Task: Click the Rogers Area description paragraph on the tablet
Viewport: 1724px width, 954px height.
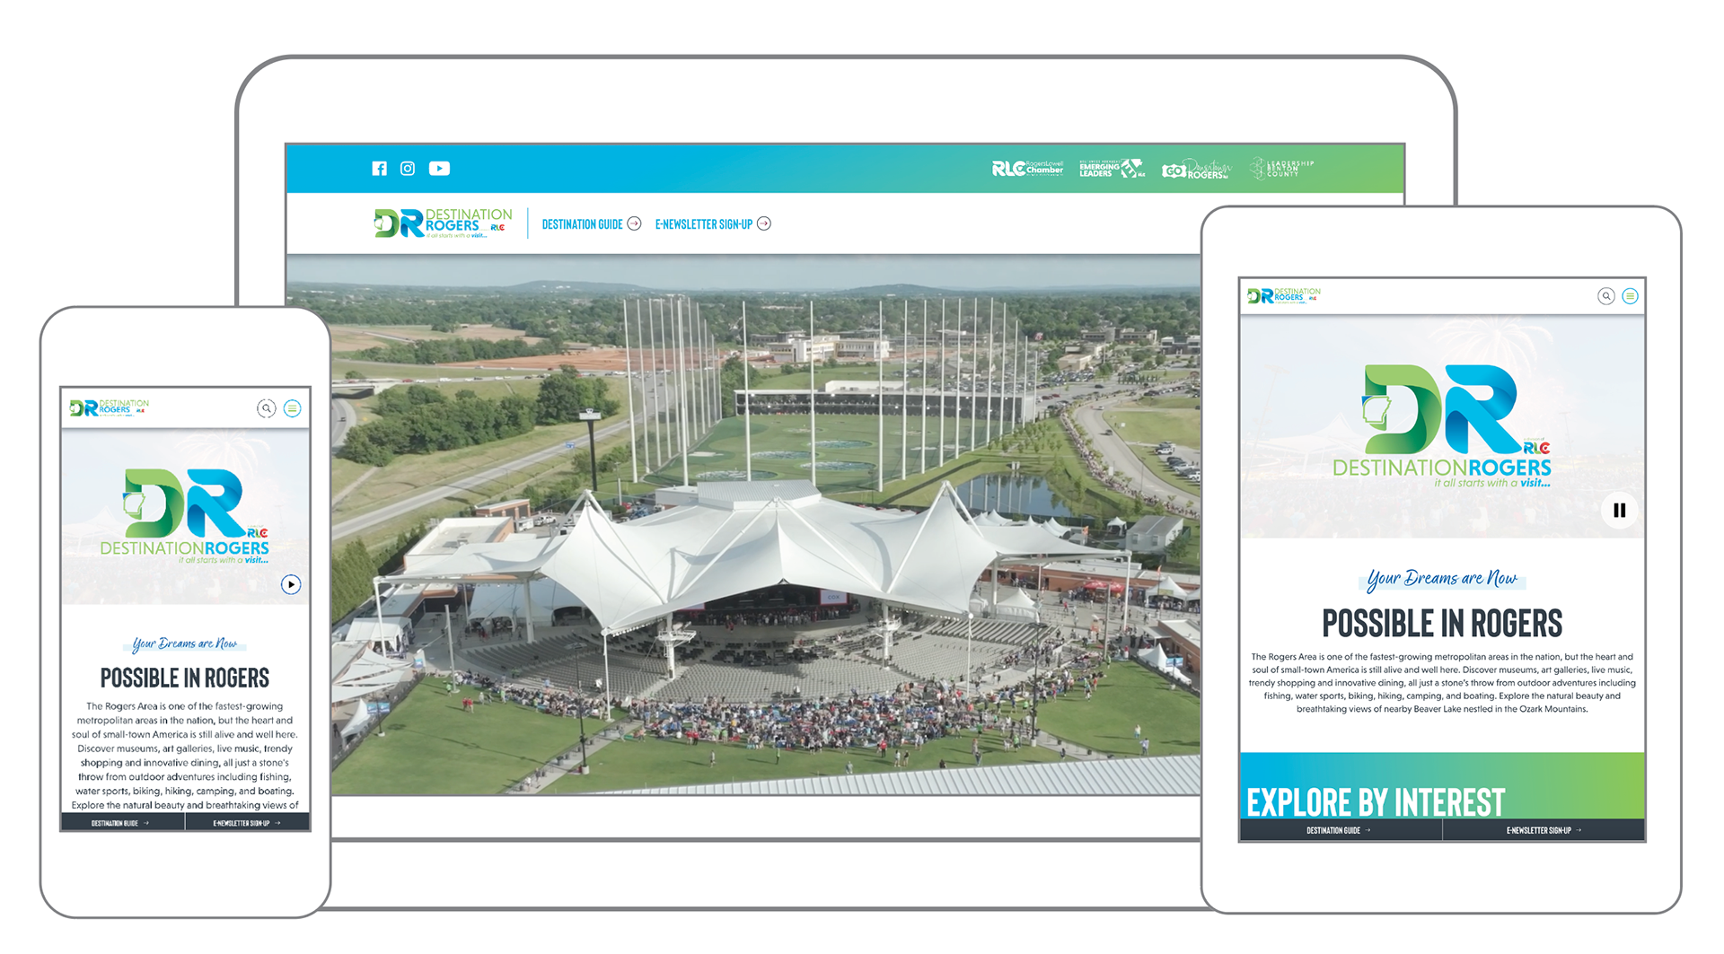Action: point(1442,683)
